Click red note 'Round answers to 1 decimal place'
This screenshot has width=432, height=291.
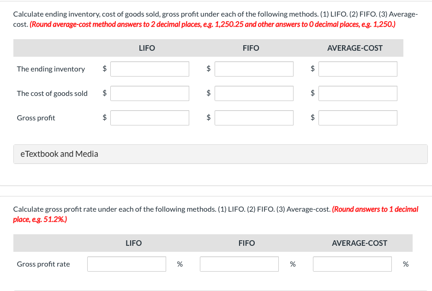[x=216, y=214]
